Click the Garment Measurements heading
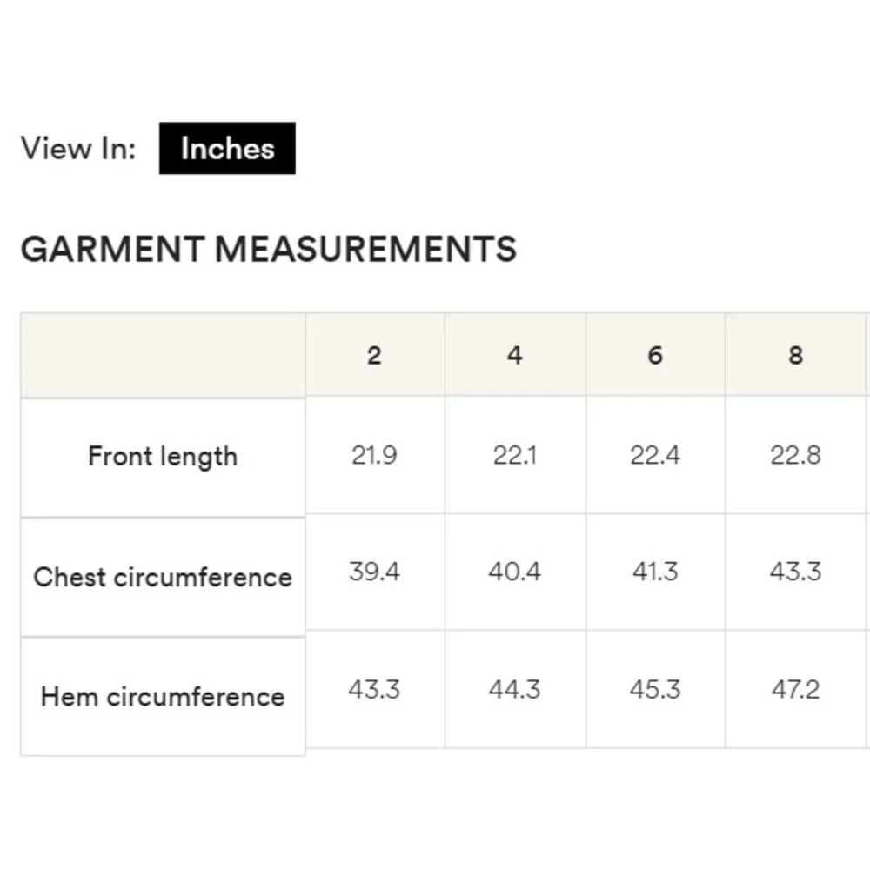The width and height of the screenshot is (870, 870). (x=268, y=250)
